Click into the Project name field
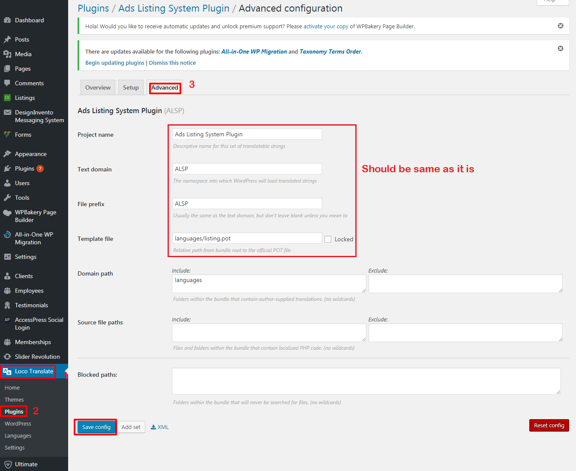The width and height of the screenshot is (576, 471). pos(247,134)
